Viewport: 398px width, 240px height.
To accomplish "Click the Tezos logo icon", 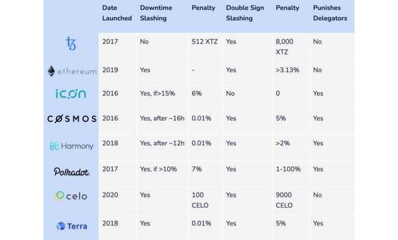I will pyautogui.click(x=71, y=44).
